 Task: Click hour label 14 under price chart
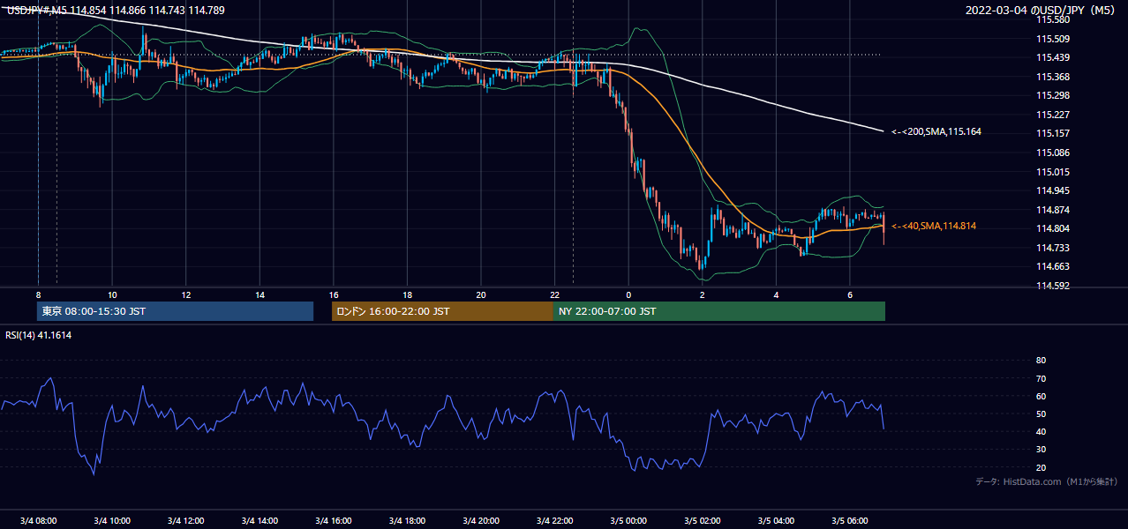click(259, 294)
